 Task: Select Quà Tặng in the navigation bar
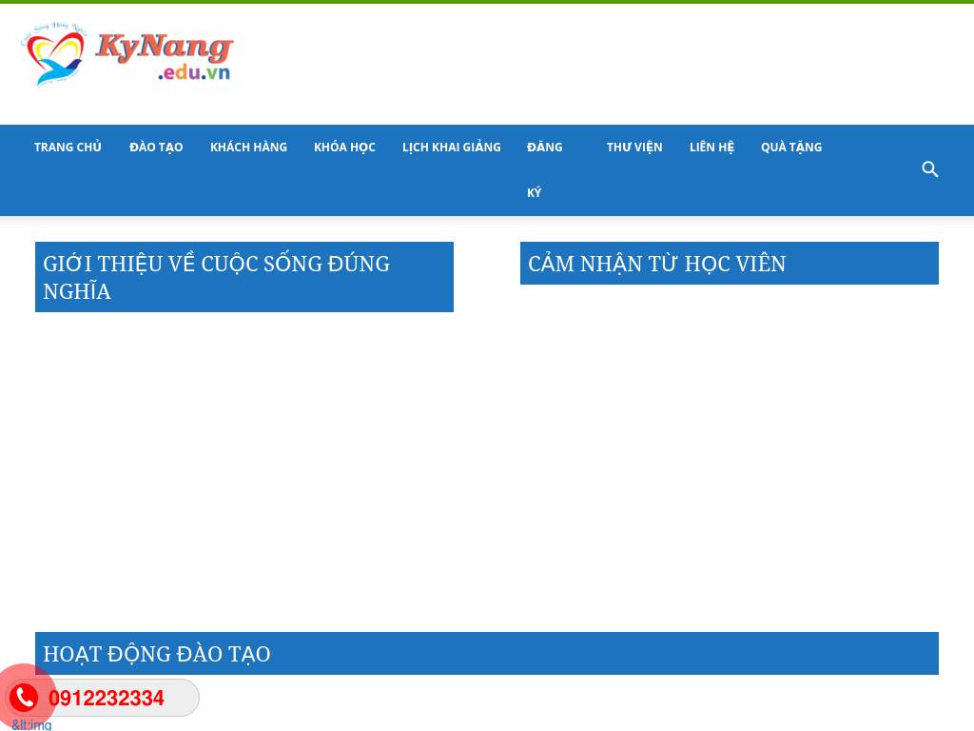point(791,148)
